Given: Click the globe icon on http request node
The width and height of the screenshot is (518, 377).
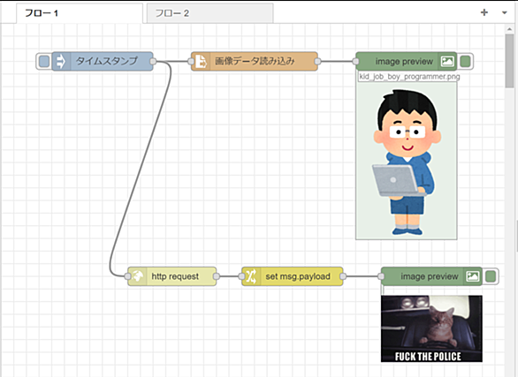Looking at the screenshot, I should (137, 276).
